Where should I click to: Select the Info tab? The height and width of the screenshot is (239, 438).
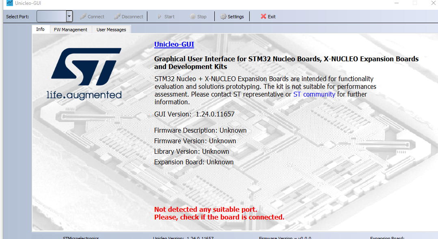click(x=40, y=29)
